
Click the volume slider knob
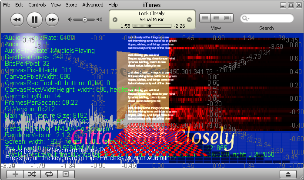[x=85, y=19]
